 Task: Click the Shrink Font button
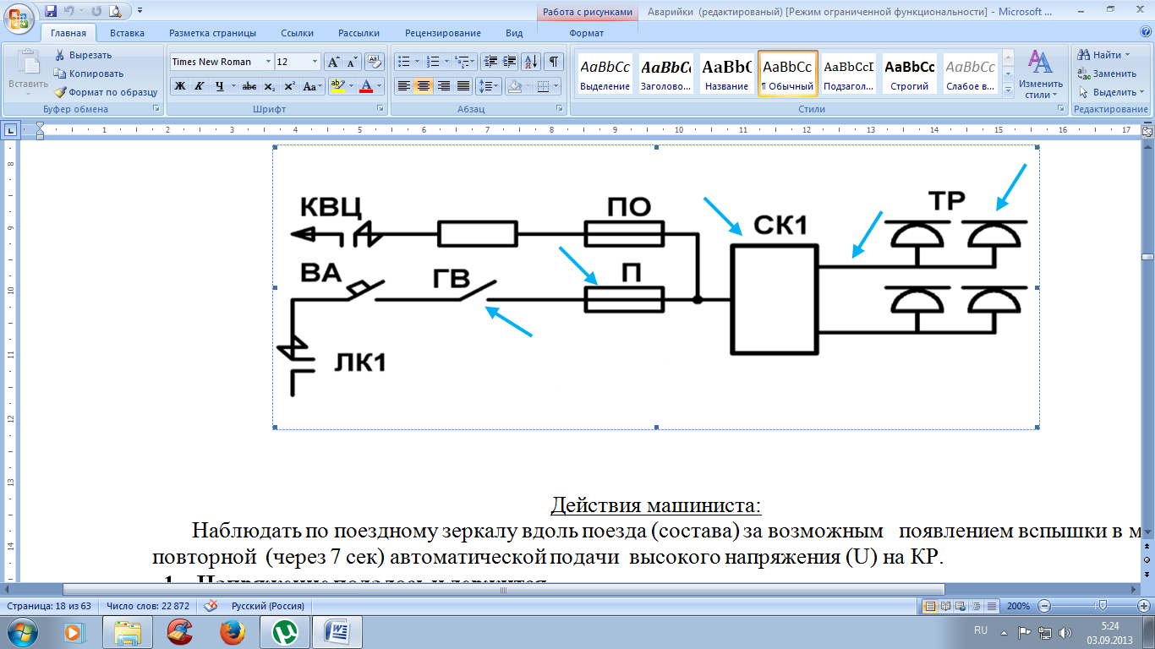tap(352, 62)
